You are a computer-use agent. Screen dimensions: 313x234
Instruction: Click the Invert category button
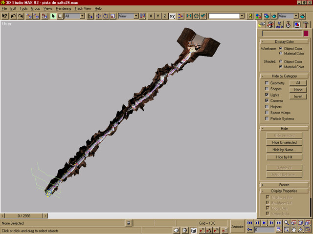click(x=298, y=97)
